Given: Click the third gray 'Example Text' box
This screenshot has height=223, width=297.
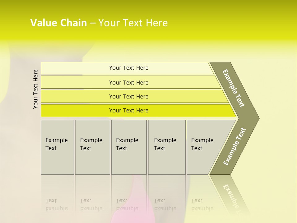Looking at the screenshot, I should (x=129, y=147).
